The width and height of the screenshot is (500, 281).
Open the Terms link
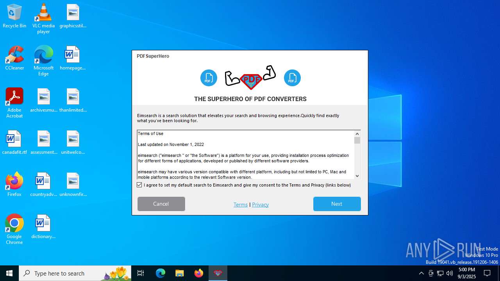(x=241, y=205)
